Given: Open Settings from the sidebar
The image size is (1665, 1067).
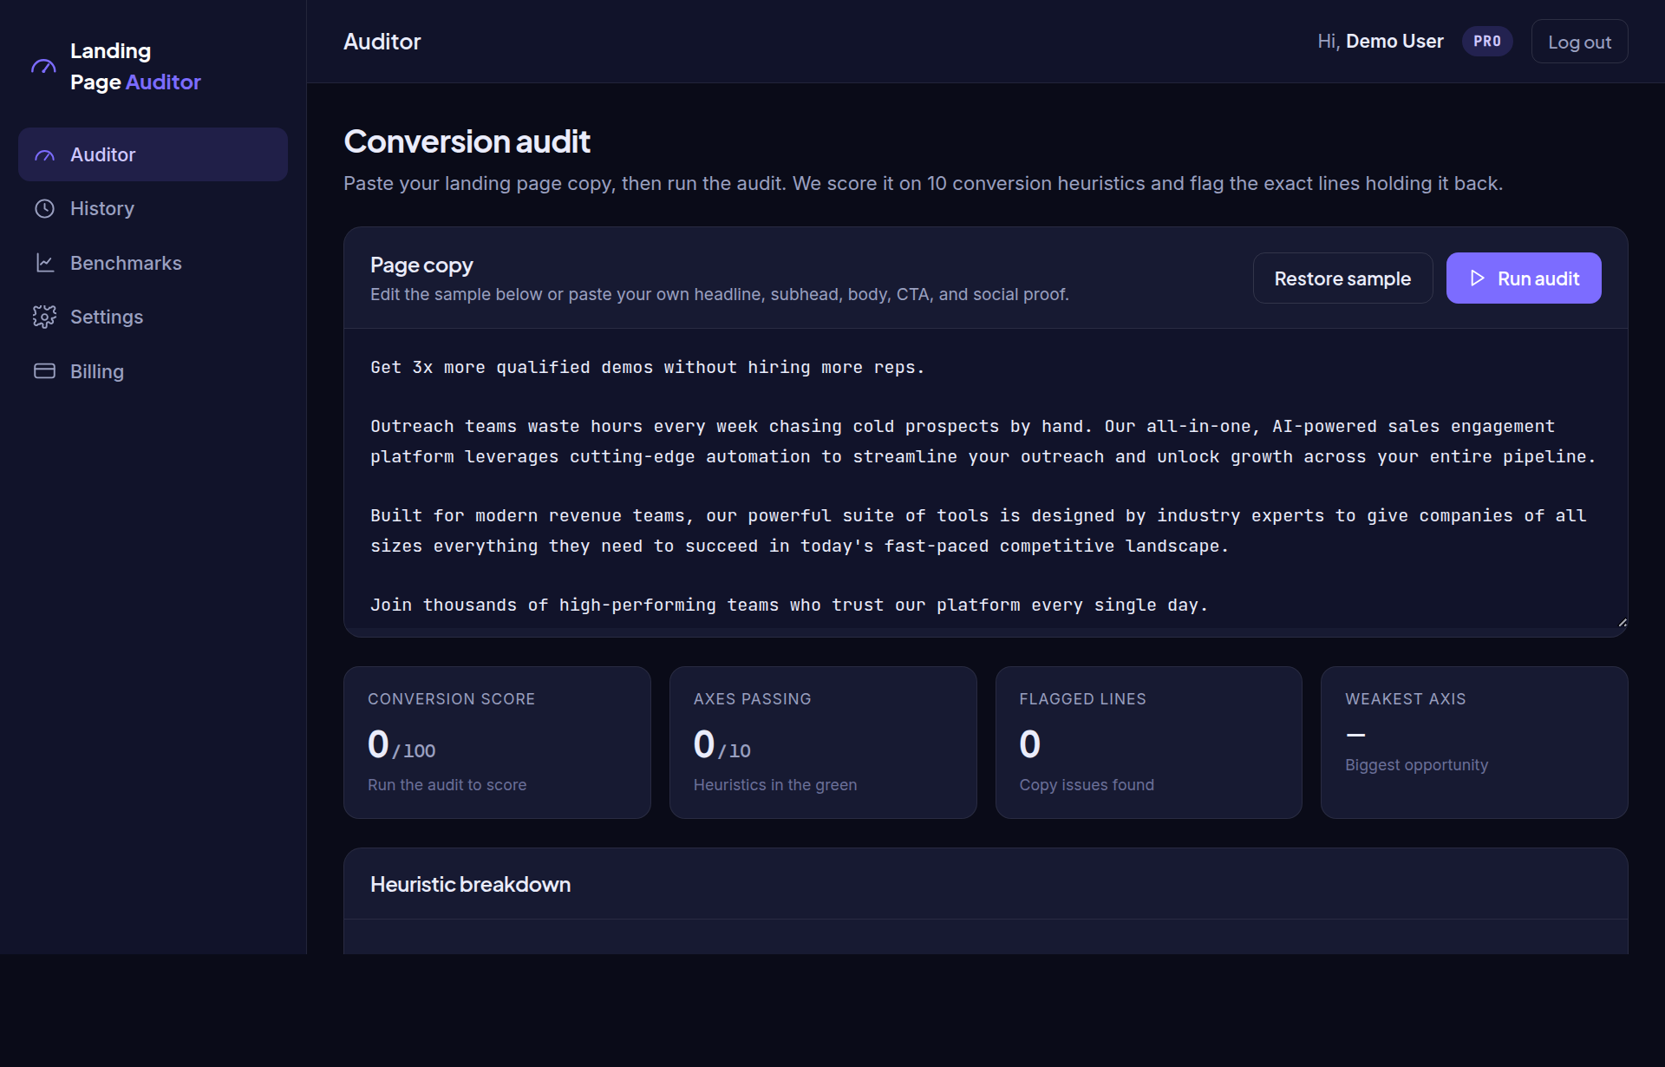Looking at the screenshot, I should click(x=153, y=317).
